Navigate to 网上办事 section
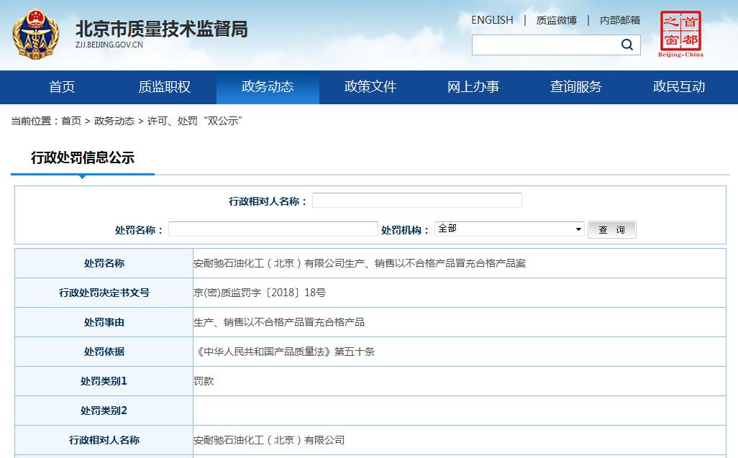The height and width of the screenshot is (458, 738). click(473, 87)
